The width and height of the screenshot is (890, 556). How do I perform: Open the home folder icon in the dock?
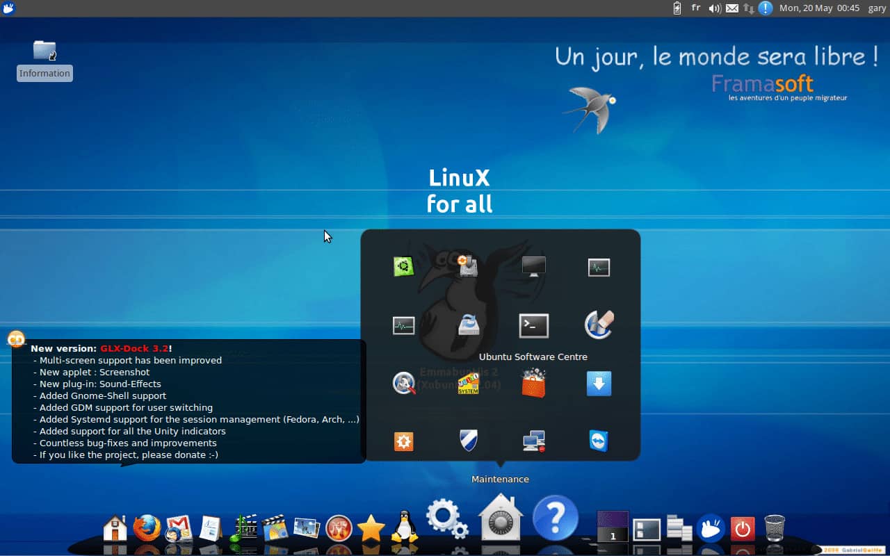pyautogui.click(x=115, y=528)
